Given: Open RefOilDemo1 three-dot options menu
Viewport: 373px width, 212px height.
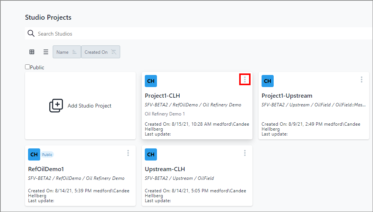Looking at the screenshot, I should pos(128,153).
